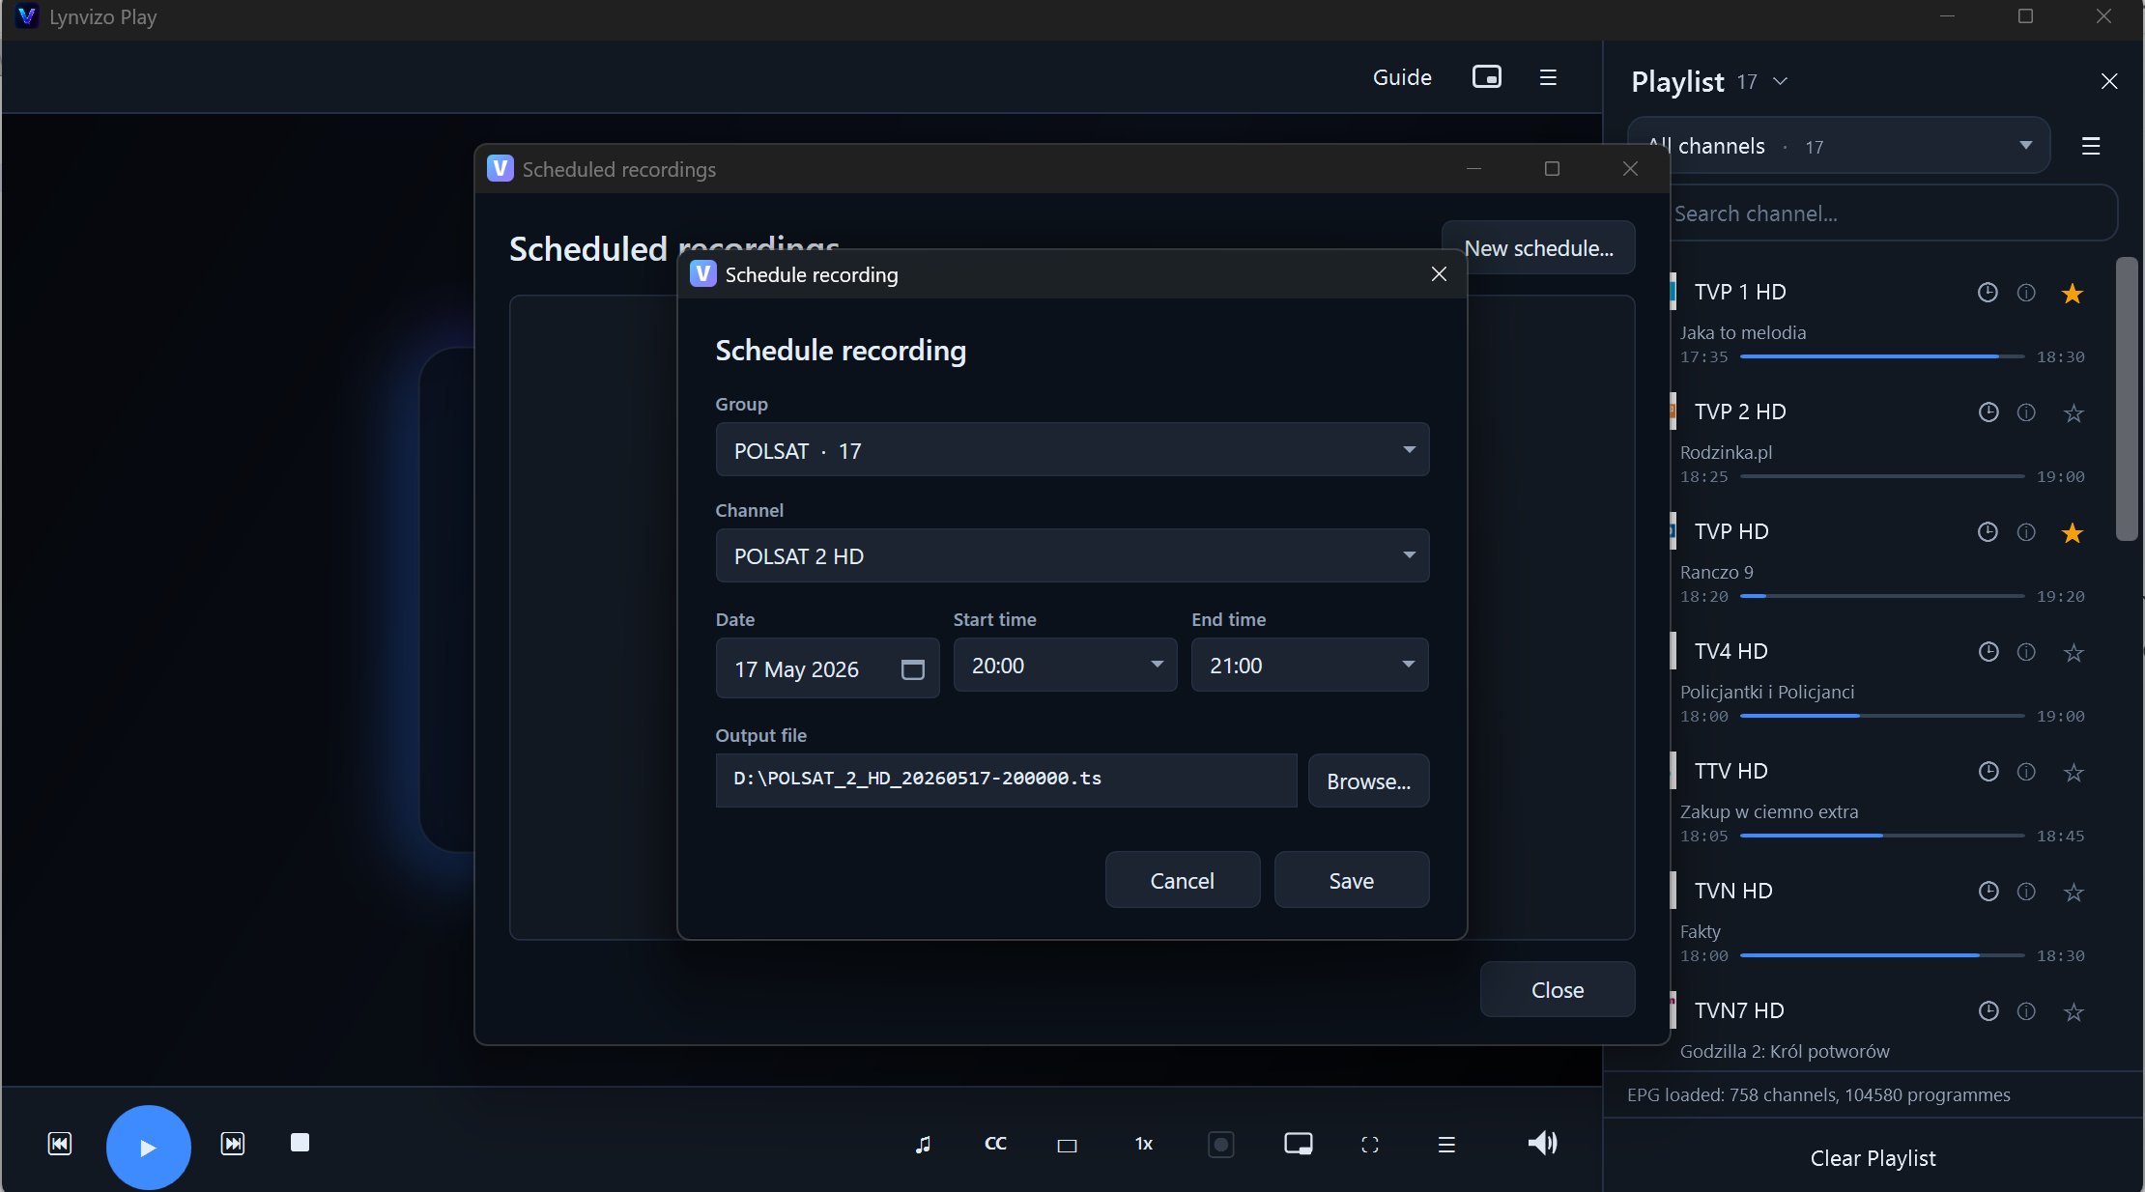The image size is (2145, 1192).
Task: Open All channels group dropdown
Action: pyautogui.click(x=1839, y=146)
